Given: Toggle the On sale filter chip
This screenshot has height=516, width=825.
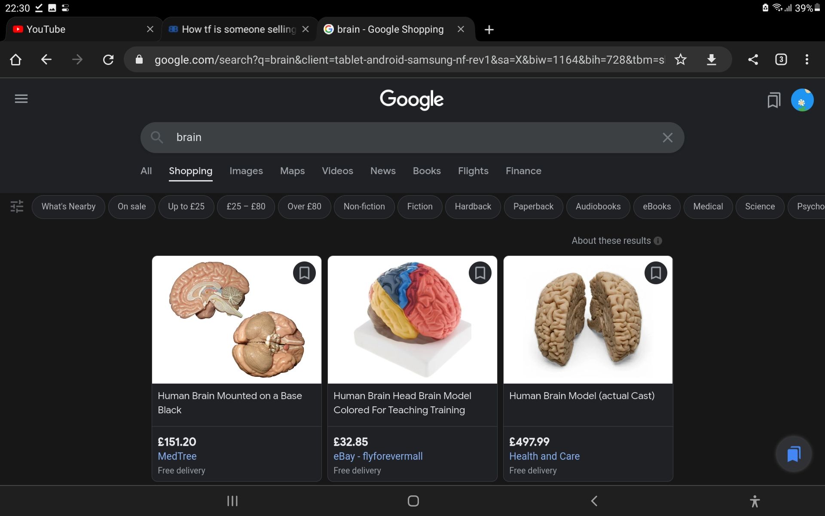Looking at the screenshot, I should pyautogui.click(x=131, y=206).
